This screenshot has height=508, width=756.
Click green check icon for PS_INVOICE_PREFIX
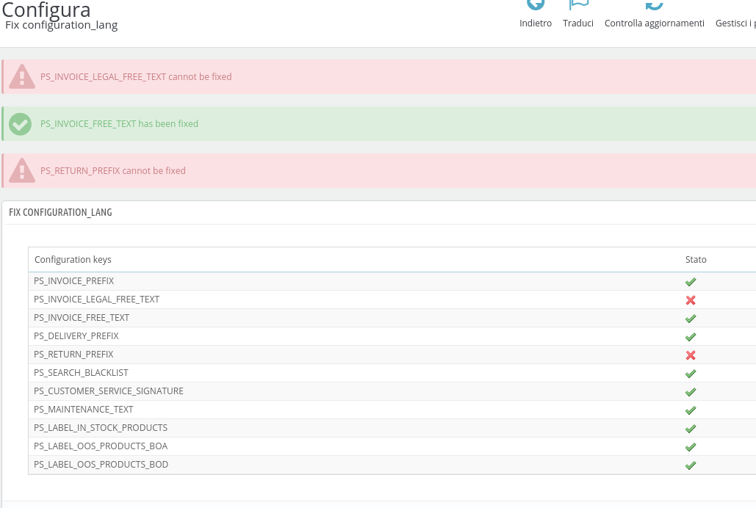[691, 281]
